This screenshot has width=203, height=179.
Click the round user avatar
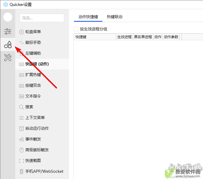click(x=8, y=17)
